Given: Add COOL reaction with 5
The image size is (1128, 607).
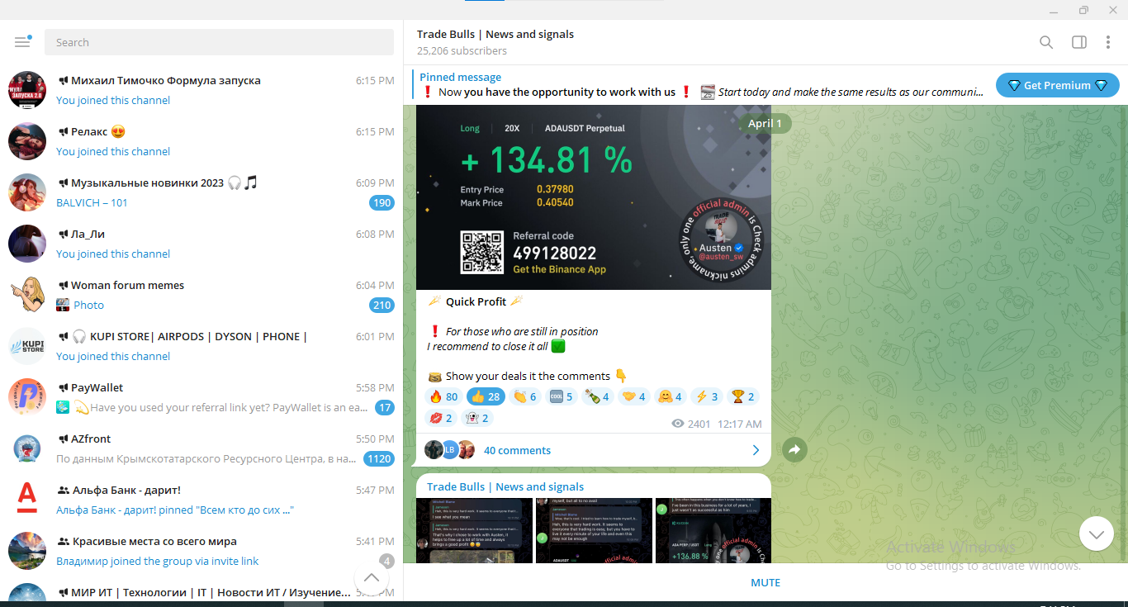Looking at the screenshot, I should [561, 396].
